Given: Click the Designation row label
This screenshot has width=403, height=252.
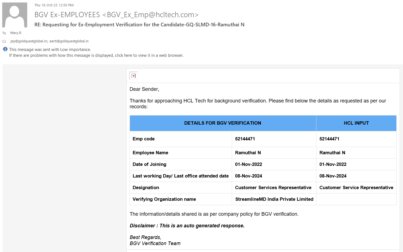Looking at the screenshot, I should coord(146,188).
